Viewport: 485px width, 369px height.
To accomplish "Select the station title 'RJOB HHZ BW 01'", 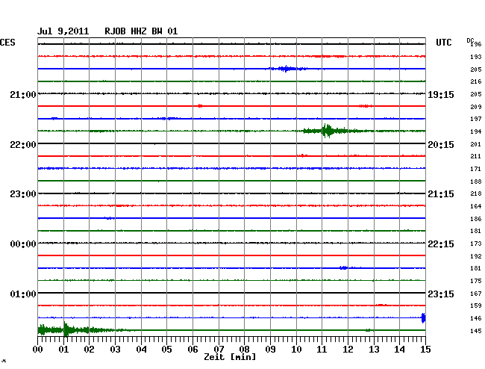I will 141,31.
